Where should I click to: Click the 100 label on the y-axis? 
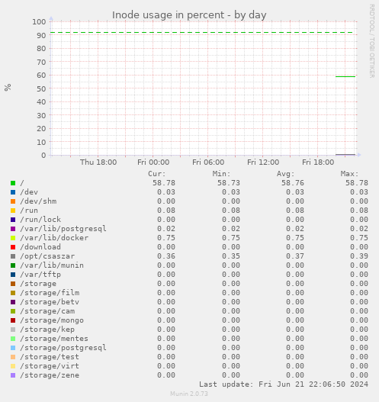pos(39,22)
